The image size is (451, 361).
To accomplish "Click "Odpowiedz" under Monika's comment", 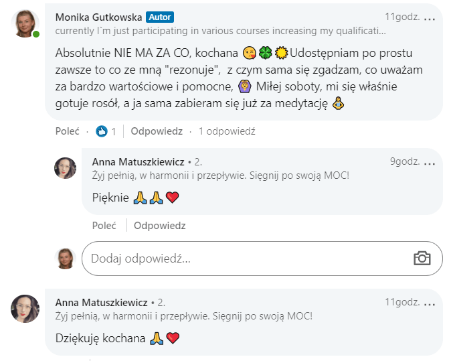I will pyautogui.click(x=157, y=131).
